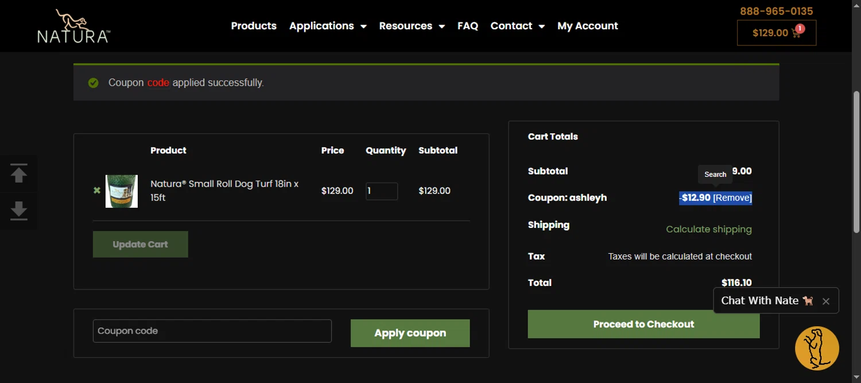Click the quantity input field
Screen dimensions: 861x383
382,191
